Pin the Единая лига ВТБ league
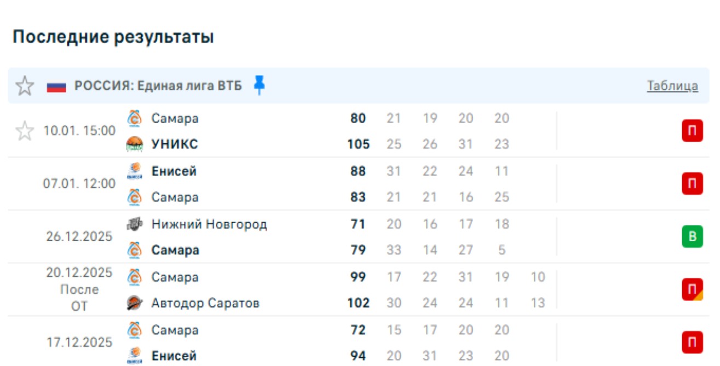The height and width of the screenshot is (366, 720). 260,85
